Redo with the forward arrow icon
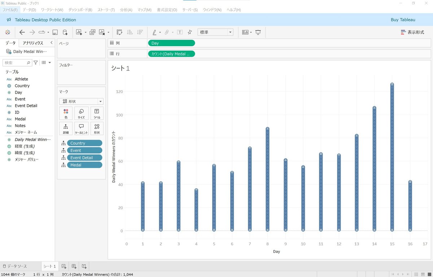Screen dimensions: 433x277 click(32, 32)
